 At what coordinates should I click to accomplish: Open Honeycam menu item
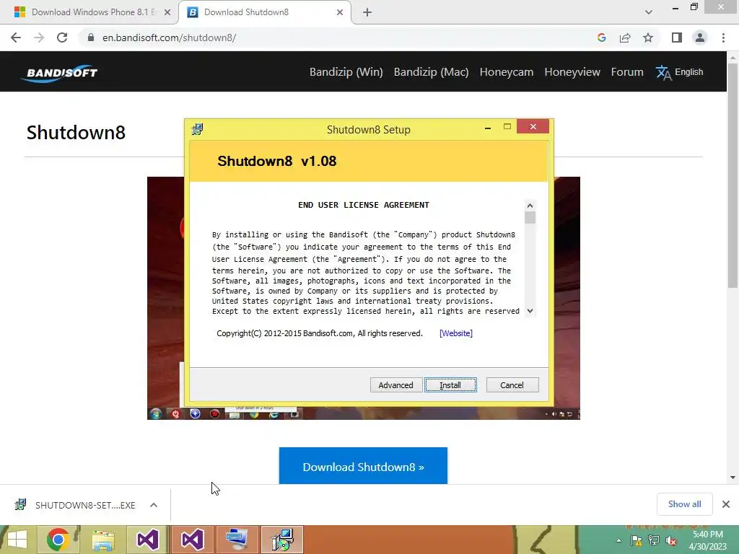pos(506,72)
